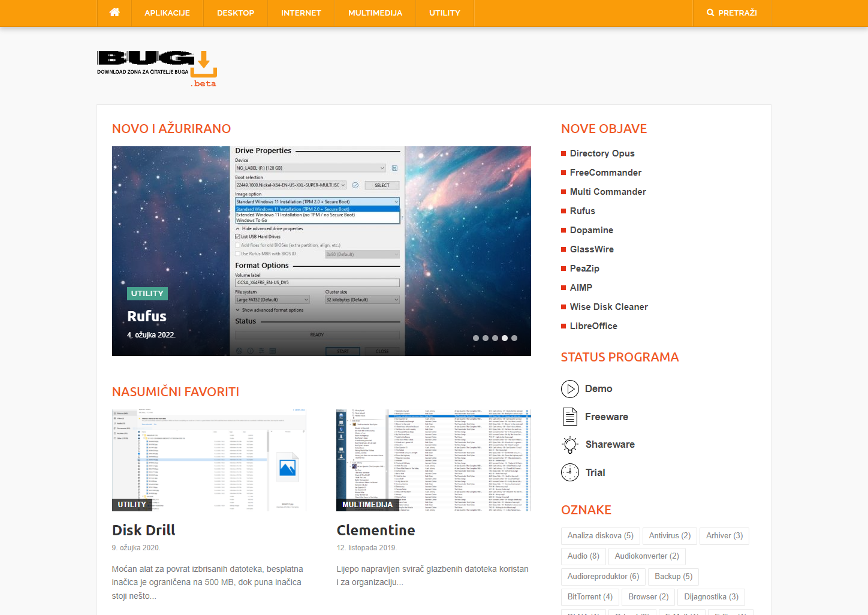Image resolution: width=868 pixels, height=615 pixels.
Task: Open the UTILITY menu
Action: coord(445,13)
